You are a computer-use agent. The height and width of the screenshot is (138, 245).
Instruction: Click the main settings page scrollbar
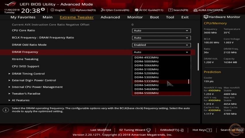198,57
